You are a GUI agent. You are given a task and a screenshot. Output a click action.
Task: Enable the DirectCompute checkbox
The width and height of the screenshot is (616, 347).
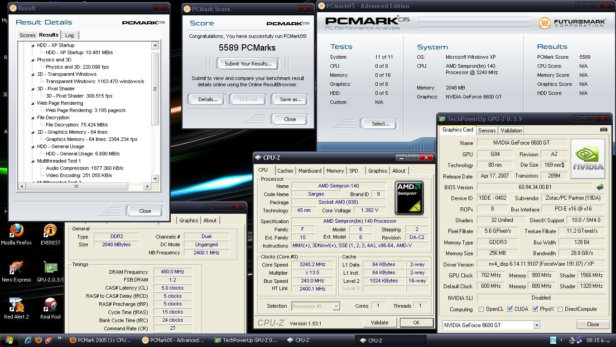click(560, 309)
